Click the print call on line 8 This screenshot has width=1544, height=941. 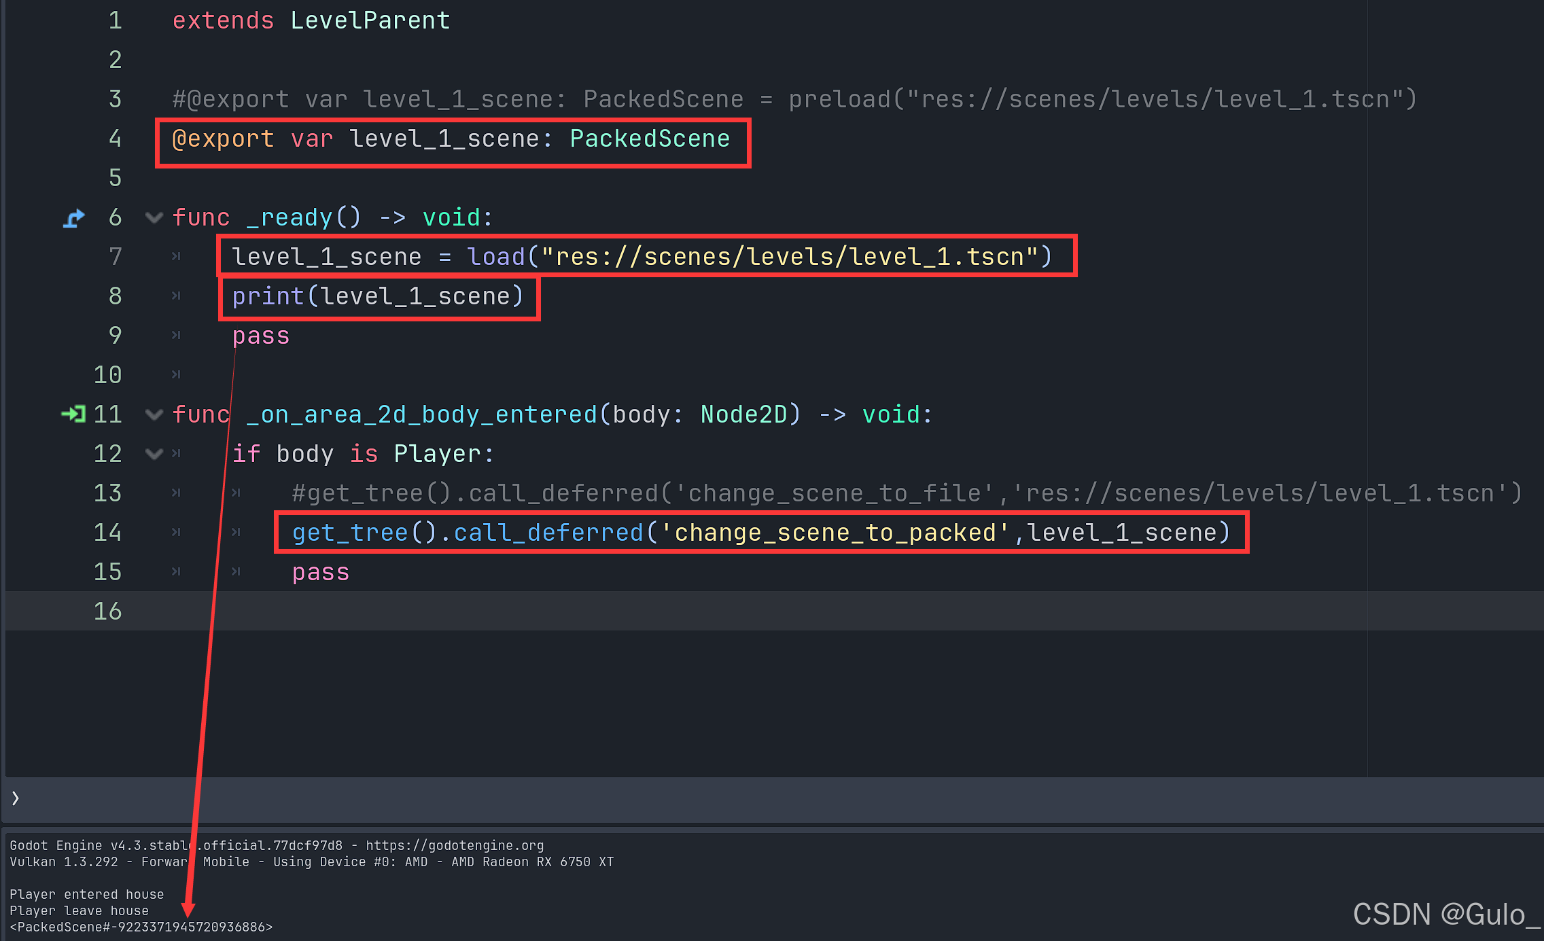tap(268, 296)
